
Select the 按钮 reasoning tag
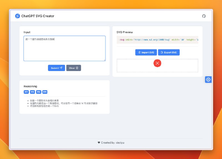pyautogui.click(x=32, y=92)
